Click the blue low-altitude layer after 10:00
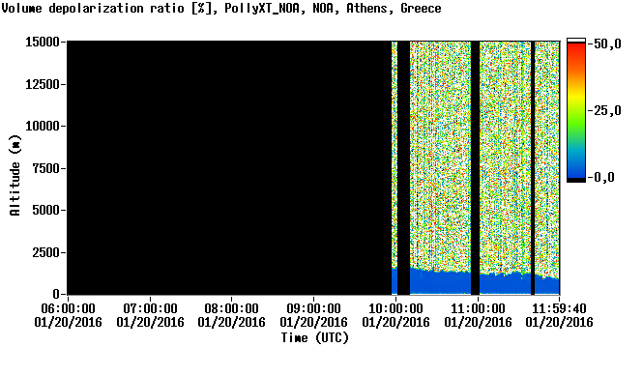 pyautogui.click(x=440, y=282)
